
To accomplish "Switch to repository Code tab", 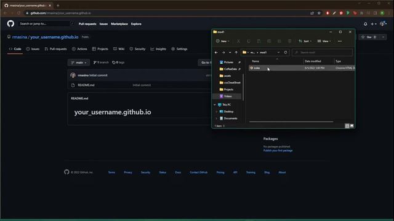I will tap(15, 49).
